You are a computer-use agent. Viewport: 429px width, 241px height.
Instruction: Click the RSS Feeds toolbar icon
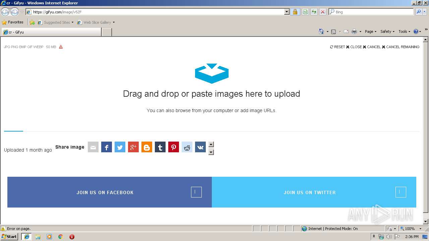333,31
